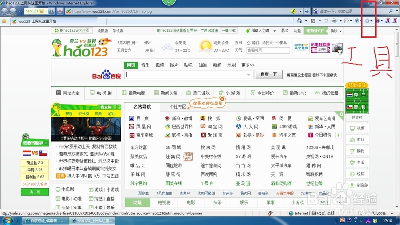Screen dimensions: 400x225
Task: Click the OneNote Linked Notes icon
Action: click(395, 21)
